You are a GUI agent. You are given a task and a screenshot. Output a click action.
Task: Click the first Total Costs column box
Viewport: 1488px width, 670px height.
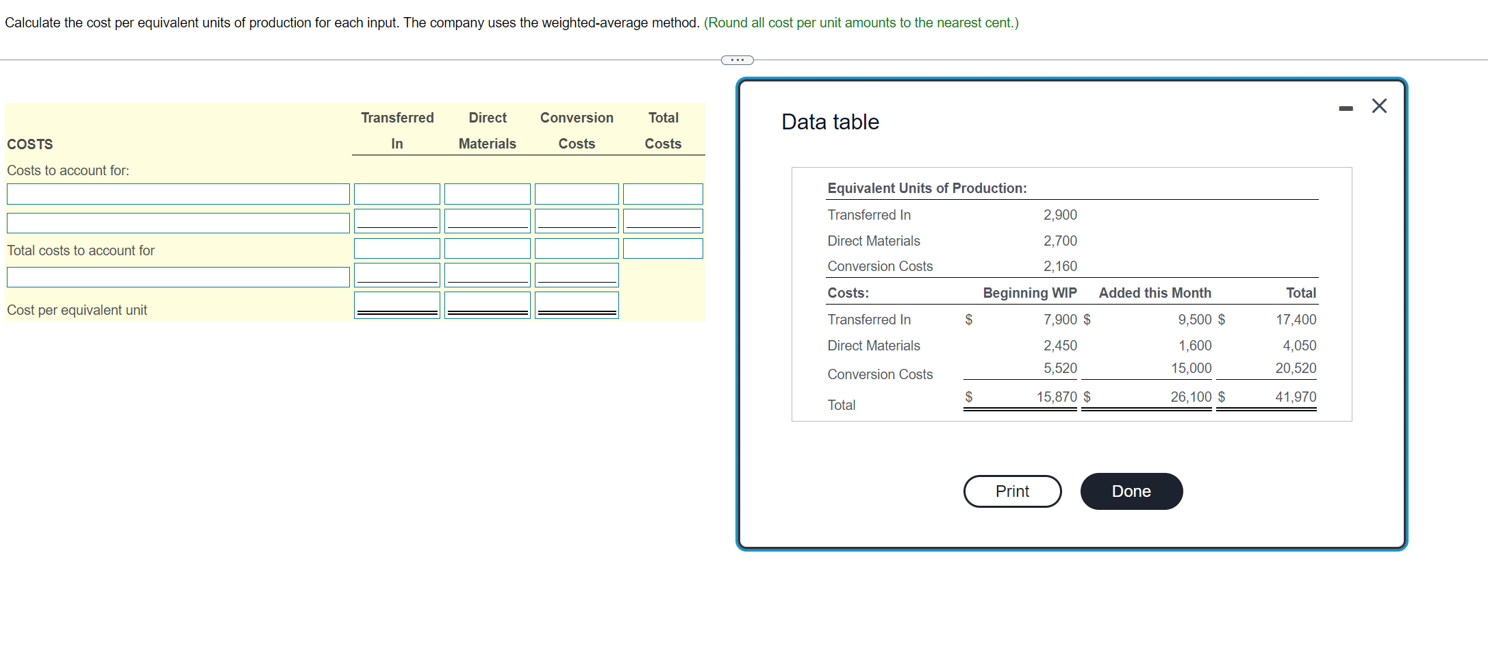click(x=662, y=194)
